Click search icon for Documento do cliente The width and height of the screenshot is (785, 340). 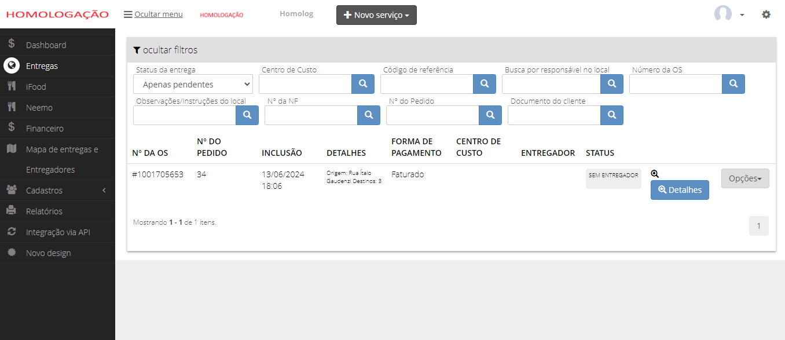(x=612, y=115)
